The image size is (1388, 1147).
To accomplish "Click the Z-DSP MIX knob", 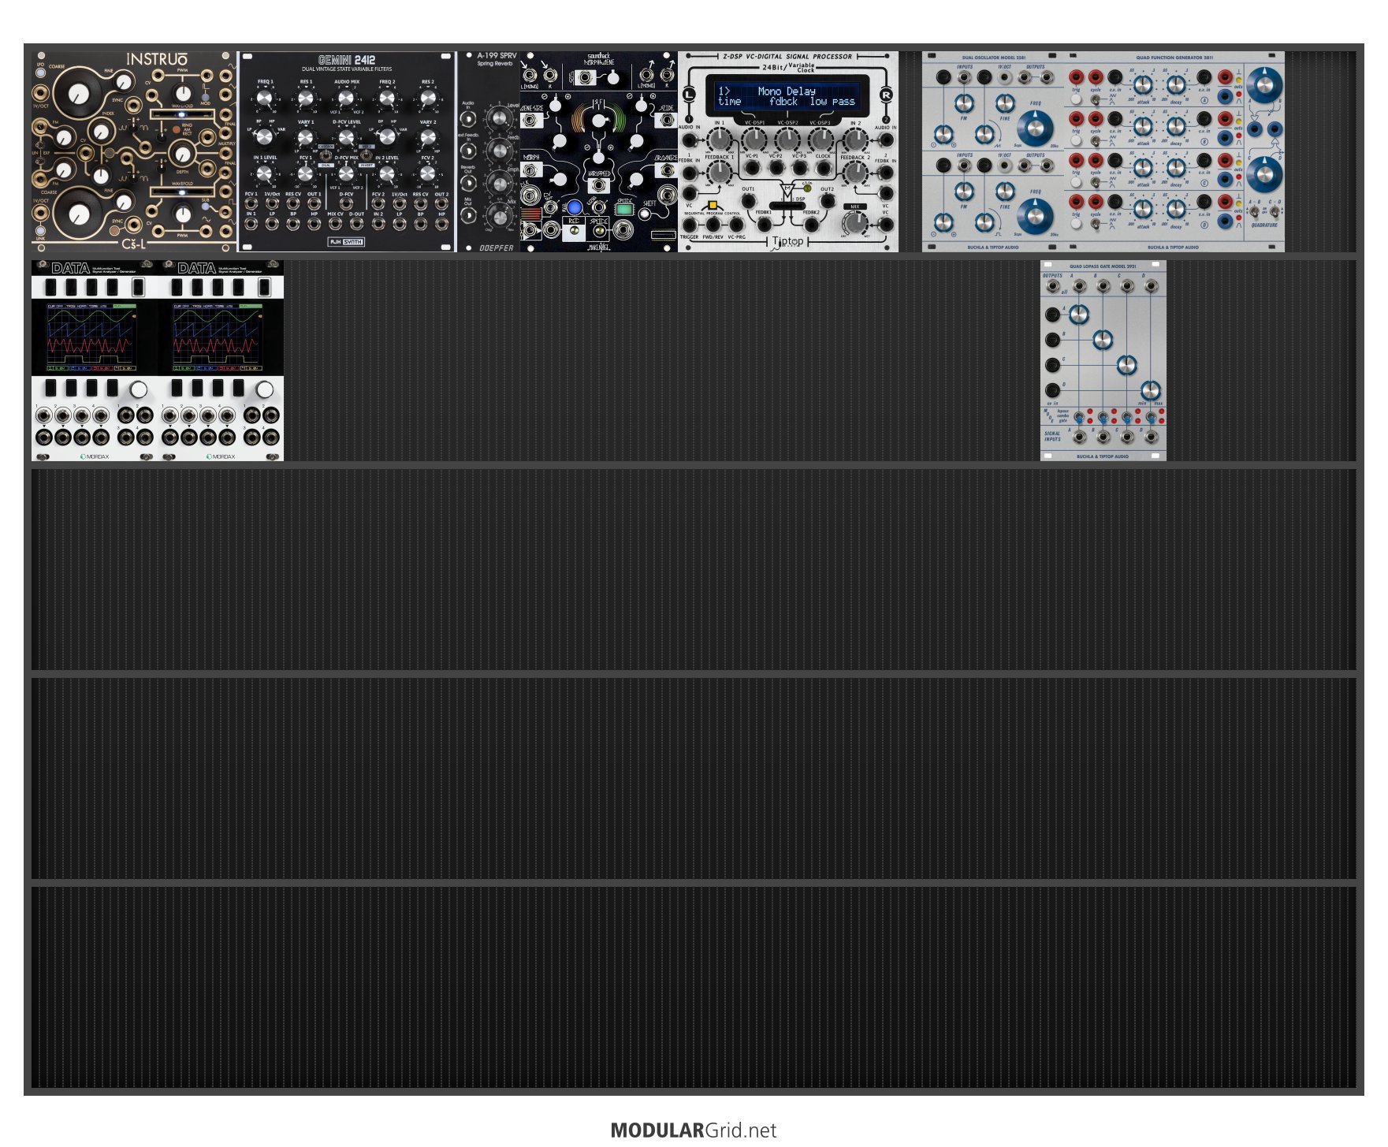I will pos(854,222).
